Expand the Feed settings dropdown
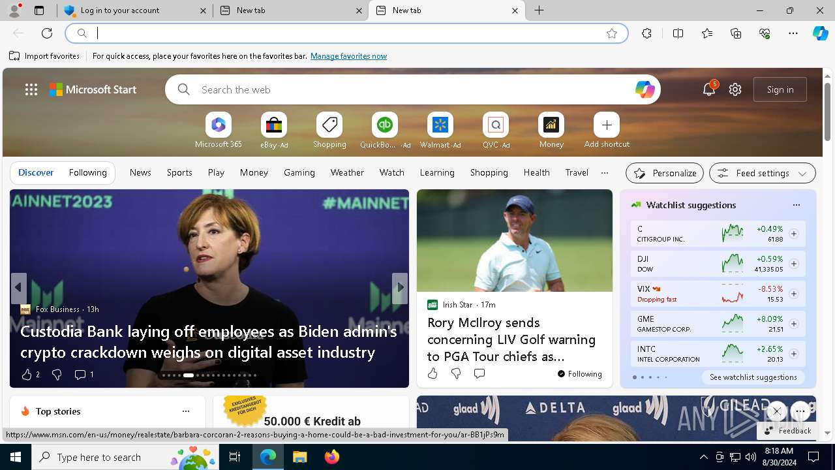Screen dimensions: 835x470 (x=763, y=173)
